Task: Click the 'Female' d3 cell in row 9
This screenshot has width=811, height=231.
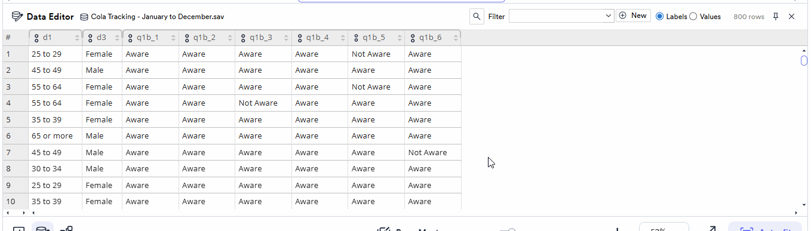Action: [103, 185]
